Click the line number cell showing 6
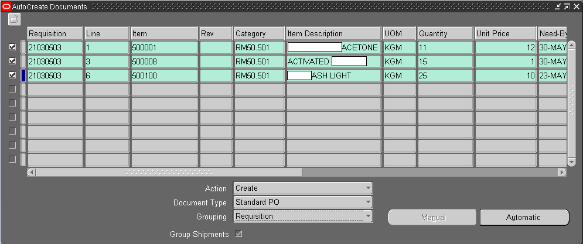583x244 pixels. [107, 75]
